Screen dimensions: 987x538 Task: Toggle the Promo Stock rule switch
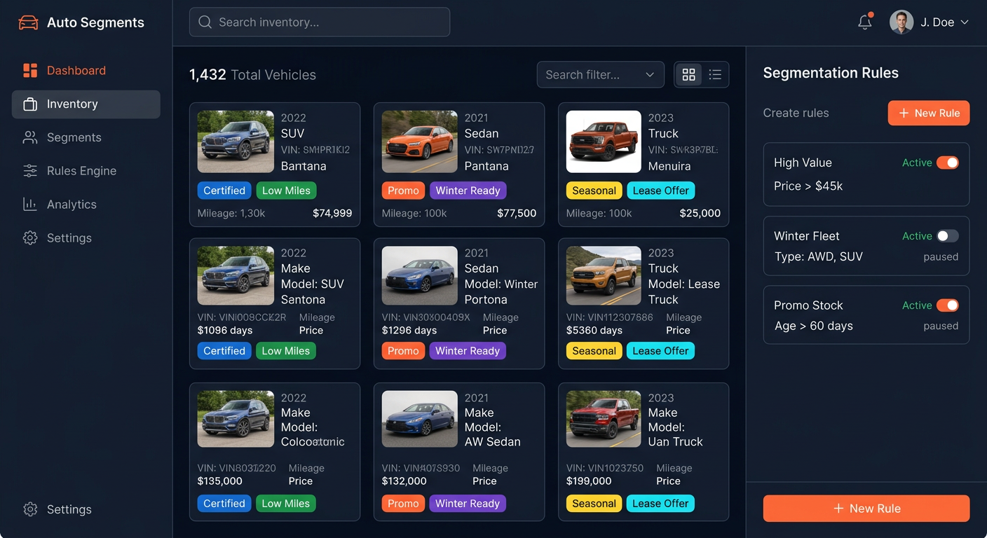(x=948, y=305)
